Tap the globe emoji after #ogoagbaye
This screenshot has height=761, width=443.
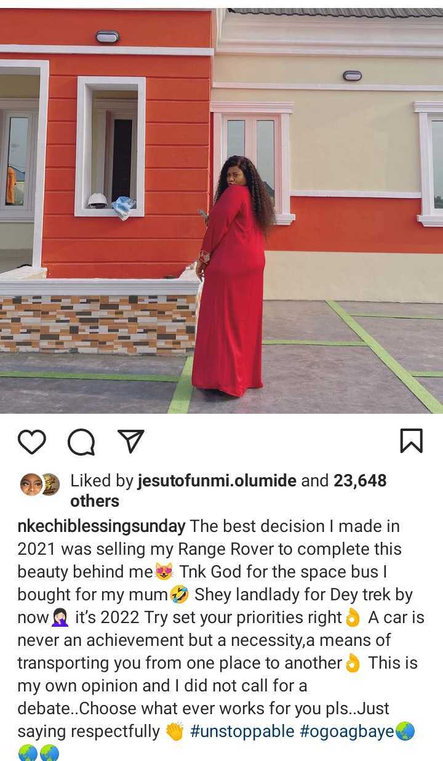pyautogui.click(x=405, y=731)
